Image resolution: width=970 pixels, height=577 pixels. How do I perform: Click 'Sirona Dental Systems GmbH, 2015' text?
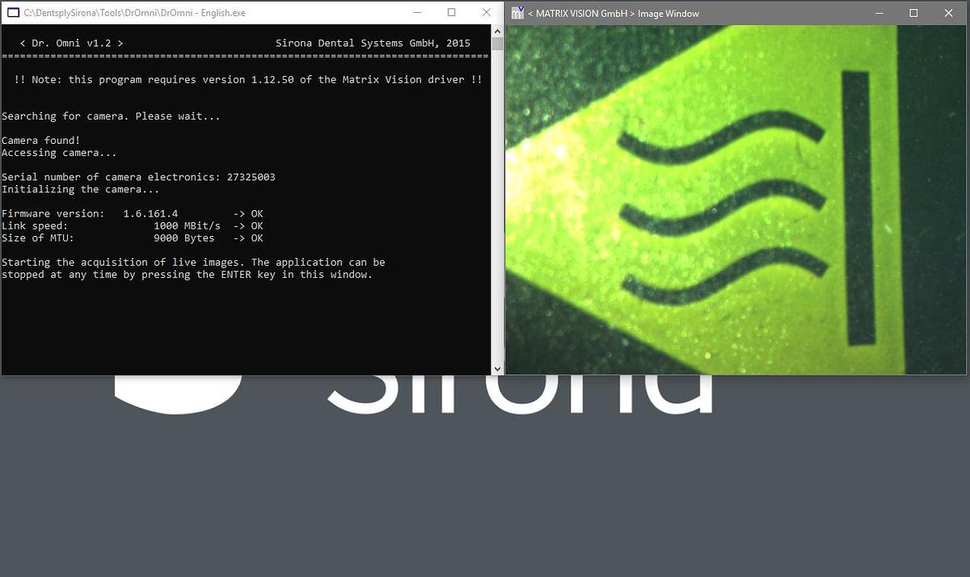[373, 43]
